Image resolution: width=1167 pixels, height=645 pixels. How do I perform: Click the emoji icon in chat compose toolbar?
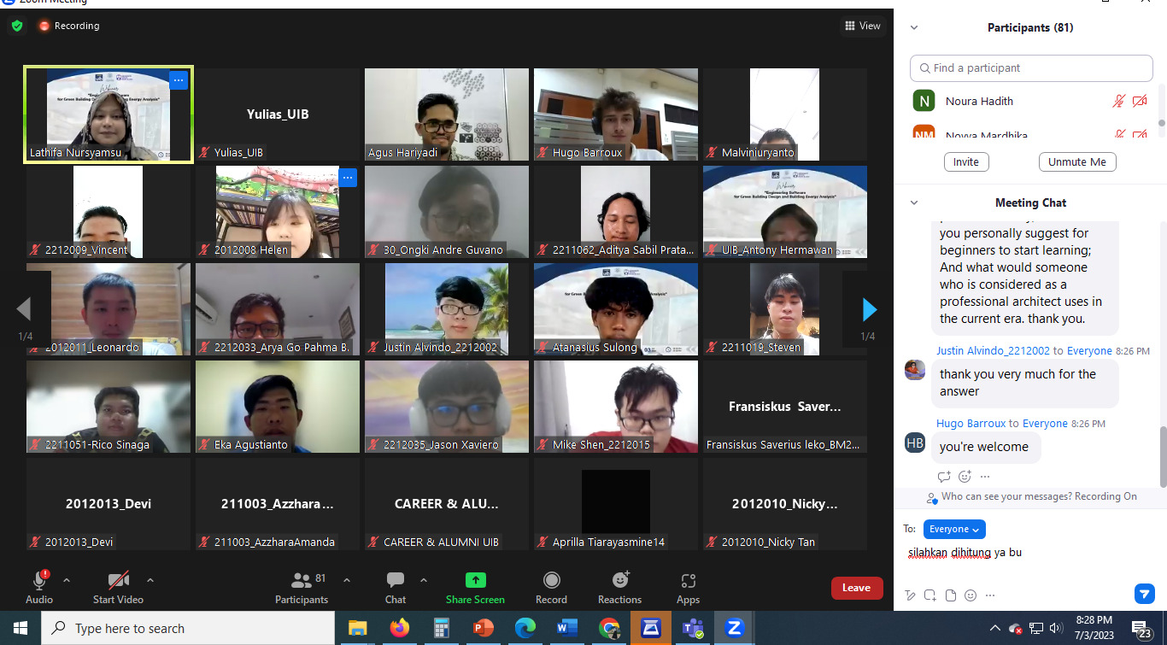coord(971,595)
